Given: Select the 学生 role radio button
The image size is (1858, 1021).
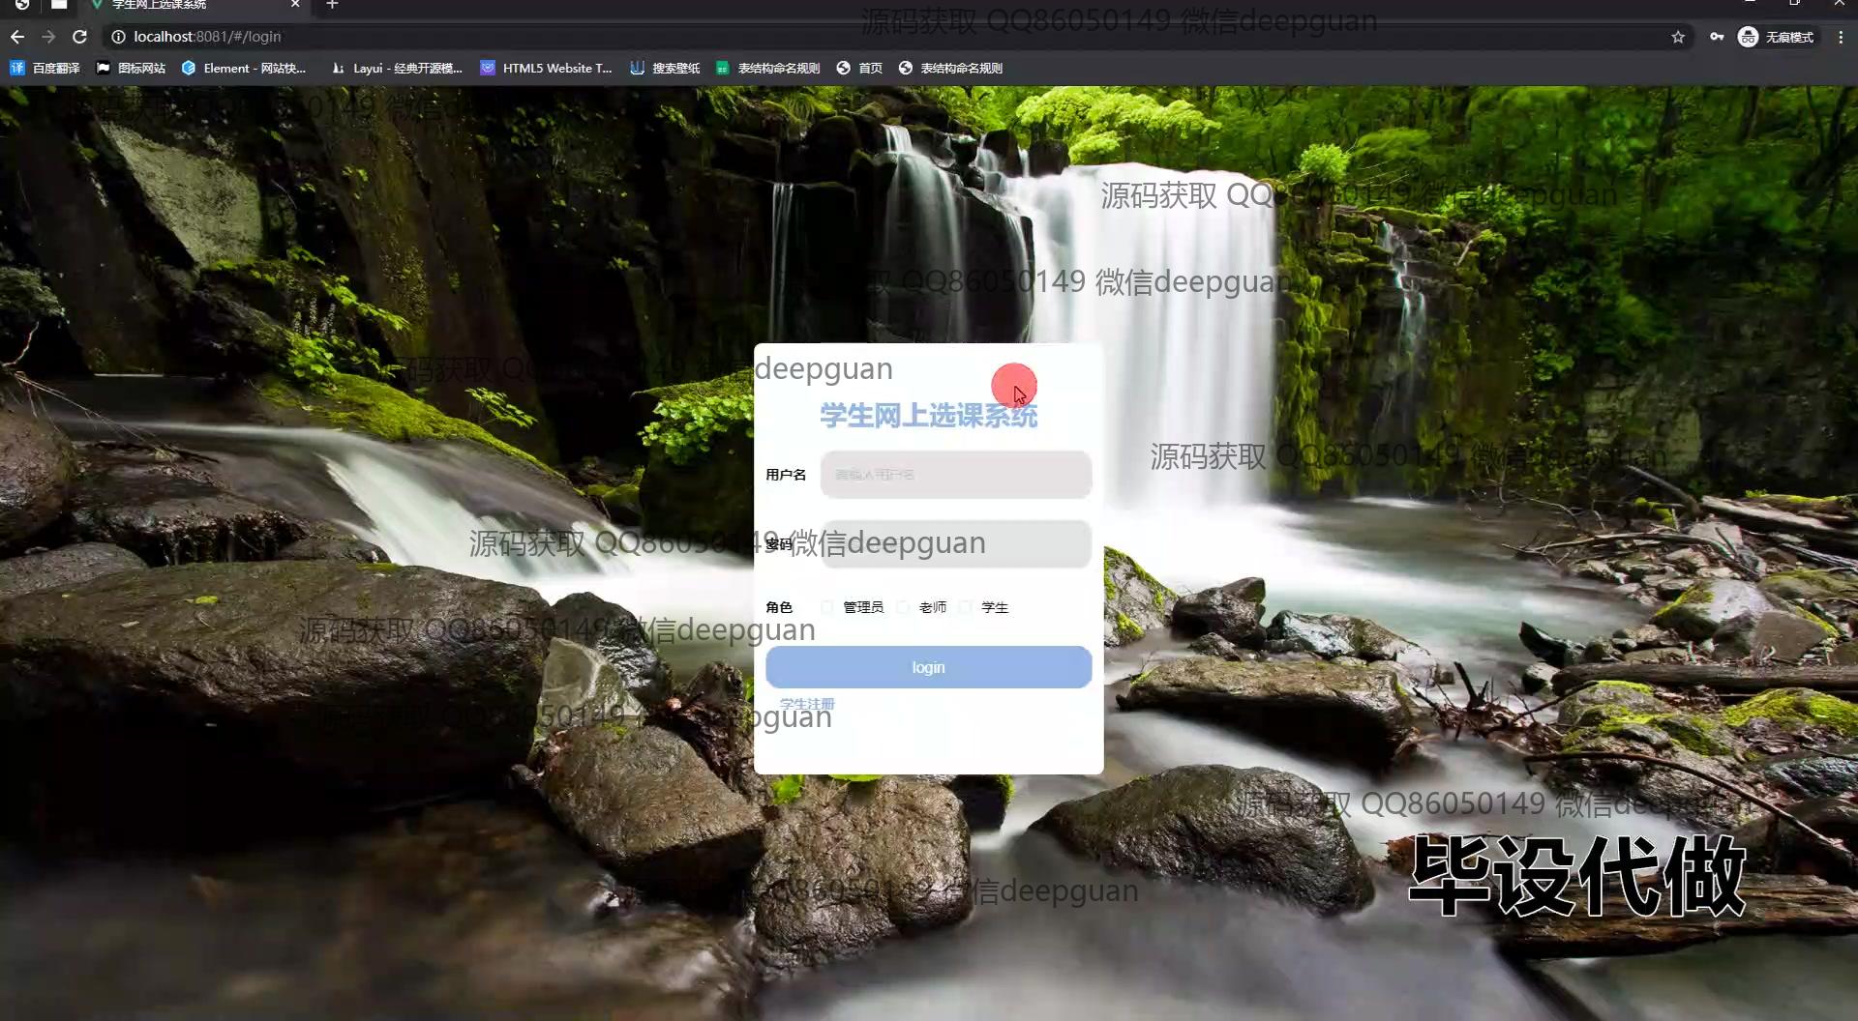Looking at the screenshot, I should [x=965, y=607].
